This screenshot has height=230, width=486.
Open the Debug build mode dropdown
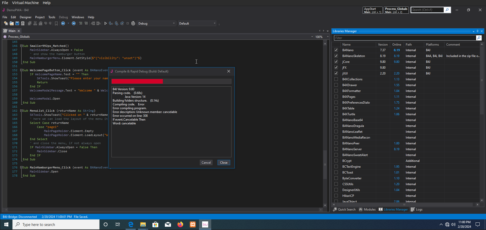click(x=156, y=23)
